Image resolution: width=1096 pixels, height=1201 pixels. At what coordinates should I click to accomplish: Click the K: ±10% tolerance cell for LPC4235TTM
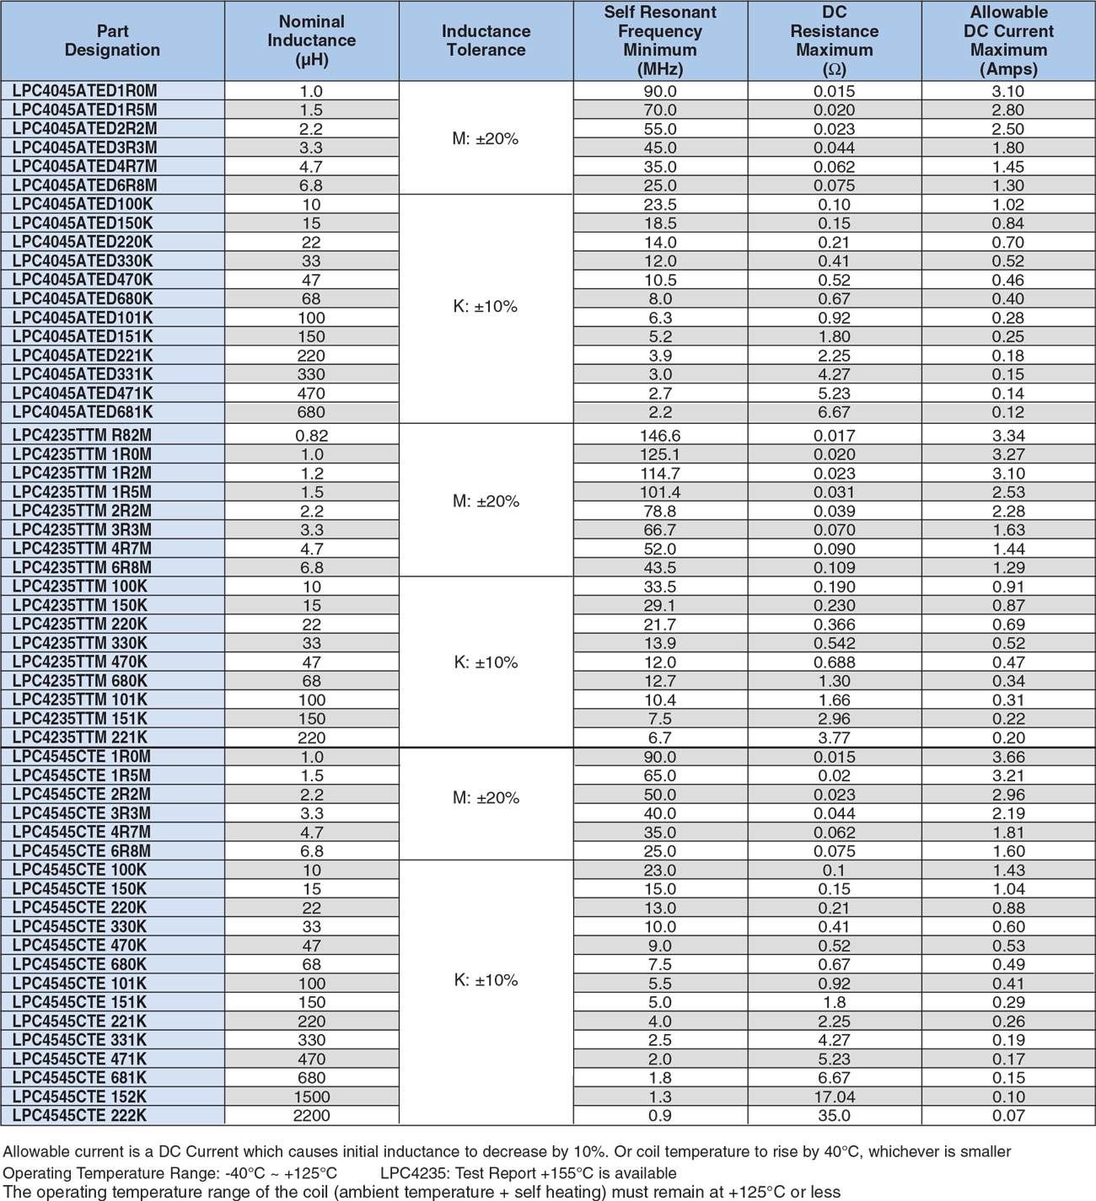[x=486, y=662]
